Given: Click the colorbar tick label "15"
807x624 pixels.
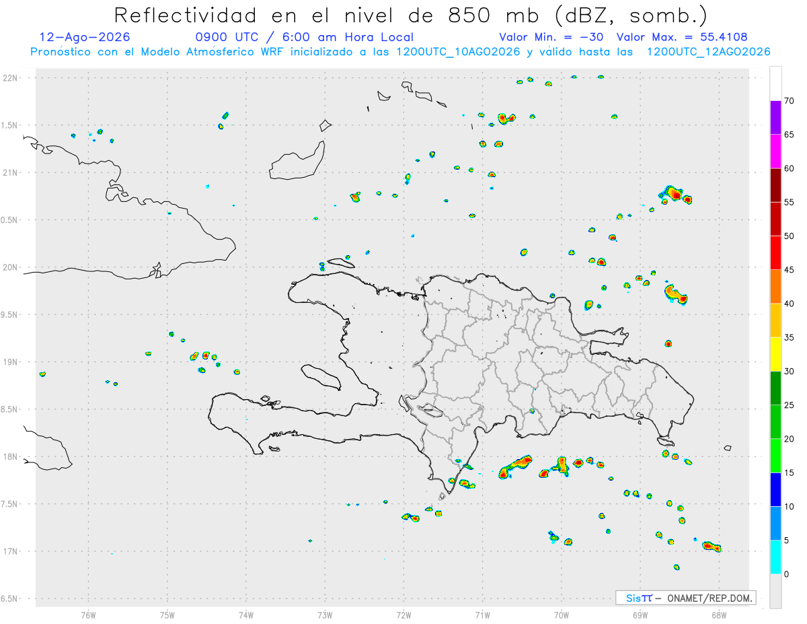Looking at the screenshot, I should pos(788,473).
